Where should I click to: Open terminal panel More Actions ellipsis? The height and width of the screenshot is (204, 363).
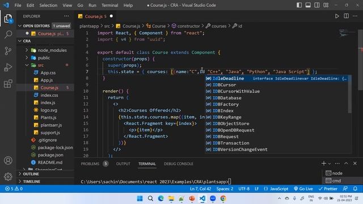coord(337,164)
